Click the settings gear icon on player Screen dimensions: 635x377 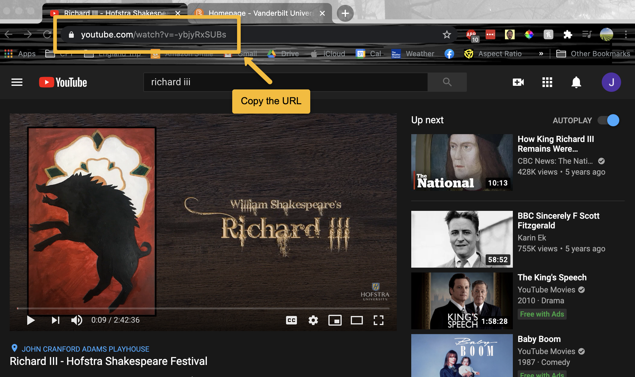click(313, 320)
